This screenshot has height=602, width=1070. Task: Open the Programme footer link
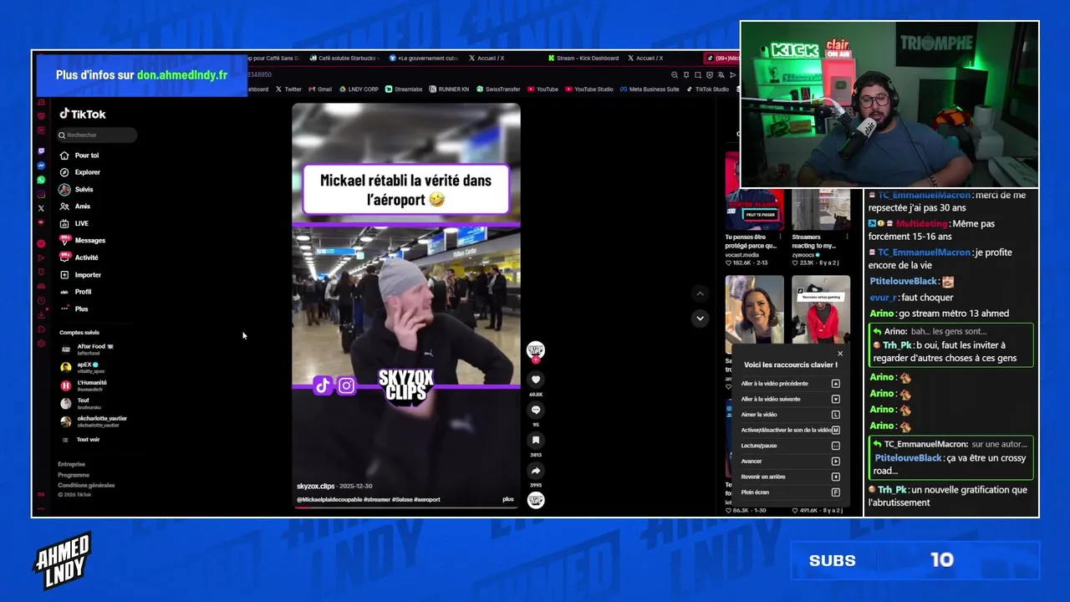[x=74, y=475]
